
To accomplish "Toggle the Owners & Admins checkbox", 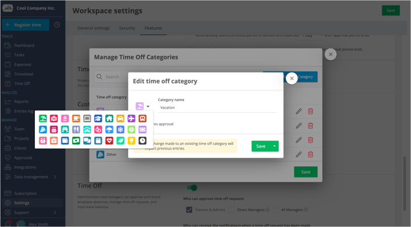I will [189, 210].
